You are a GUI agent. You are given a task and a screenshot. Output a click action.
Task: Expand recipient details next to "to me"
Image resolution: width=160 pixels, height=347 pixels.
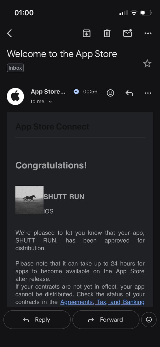(x=50, y=101)
